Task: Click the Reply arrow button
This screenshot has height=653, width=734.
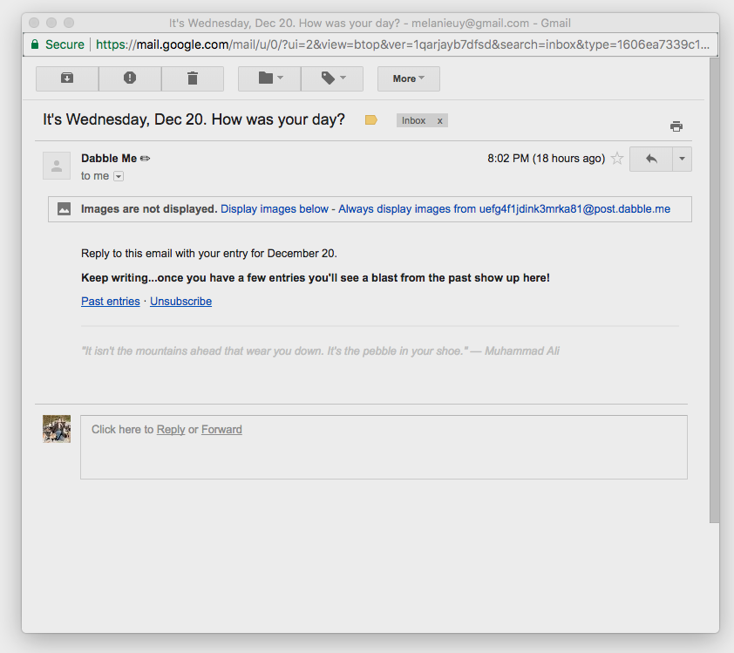Action: coord(651,159)
